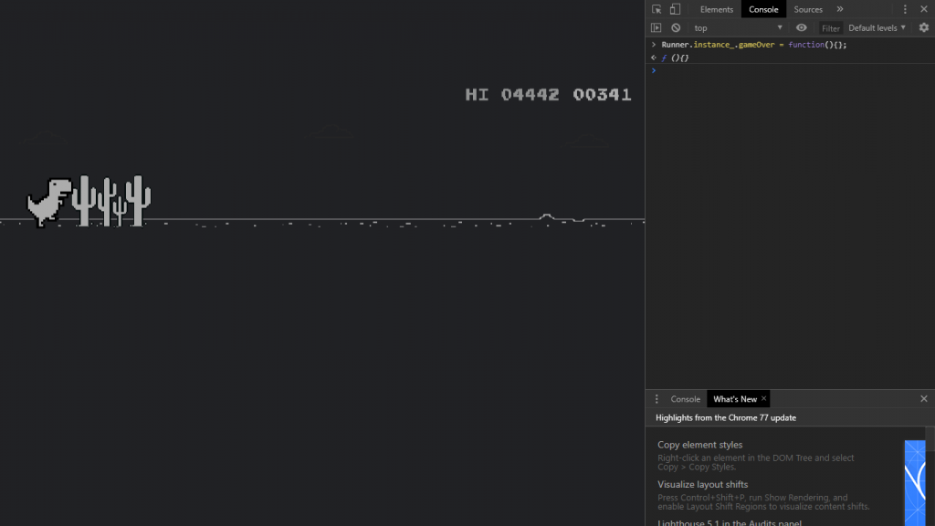Close the DevTools panel

tap(924, 9)
